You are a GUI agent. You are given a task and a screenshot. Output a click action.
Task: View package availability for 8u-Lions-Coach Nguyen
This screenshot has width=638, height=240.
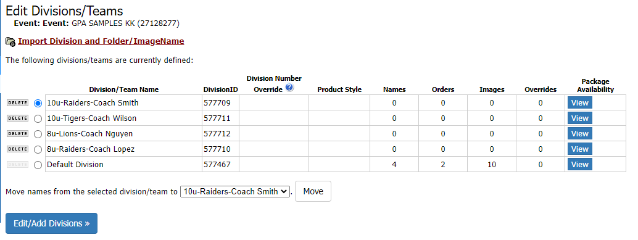(x=580, y=133)
